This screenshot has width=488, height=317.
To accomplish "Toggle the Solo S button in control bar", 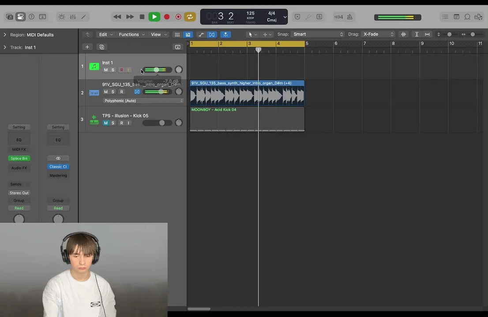I will 319,17.
